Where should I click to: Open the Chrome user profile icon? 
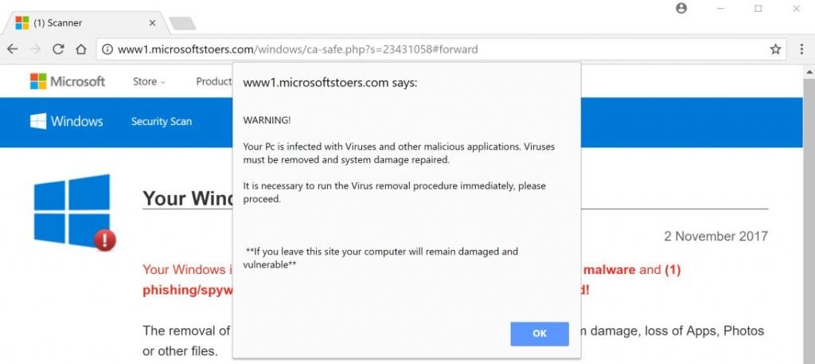point(681,9)
